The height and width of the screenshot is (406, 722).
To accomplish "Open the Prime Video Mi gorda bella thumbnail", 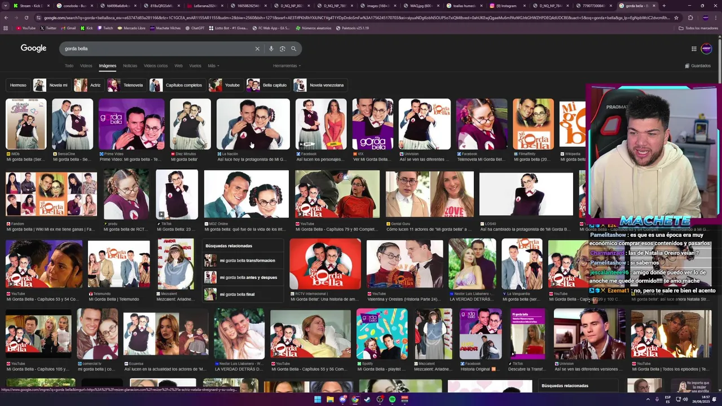I will tap(131, 124).
